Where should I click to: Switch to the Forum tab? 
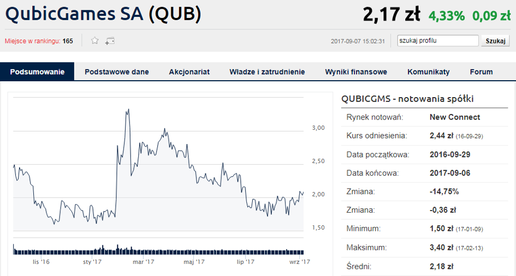coord(481,71)
